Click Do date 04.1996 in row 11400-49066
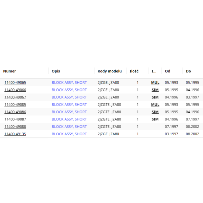The width and height of the screenshot is (203, 203). (x=193, y=90)
